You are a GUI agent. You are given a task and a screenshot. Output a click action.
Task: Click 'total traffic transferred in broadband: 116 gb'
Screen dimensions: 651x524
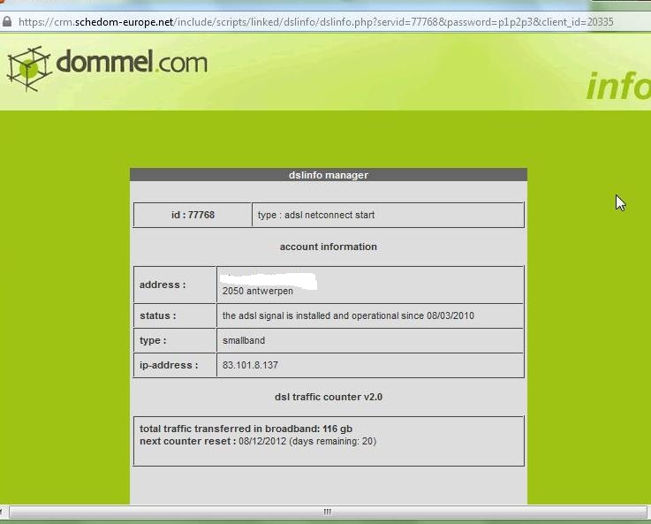(246, 429)
